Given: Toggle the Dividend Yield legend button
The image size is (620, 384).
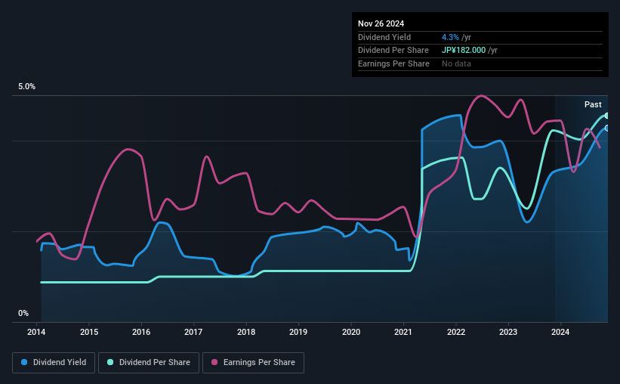Looking at the screenshot, I should coord(54,363).
